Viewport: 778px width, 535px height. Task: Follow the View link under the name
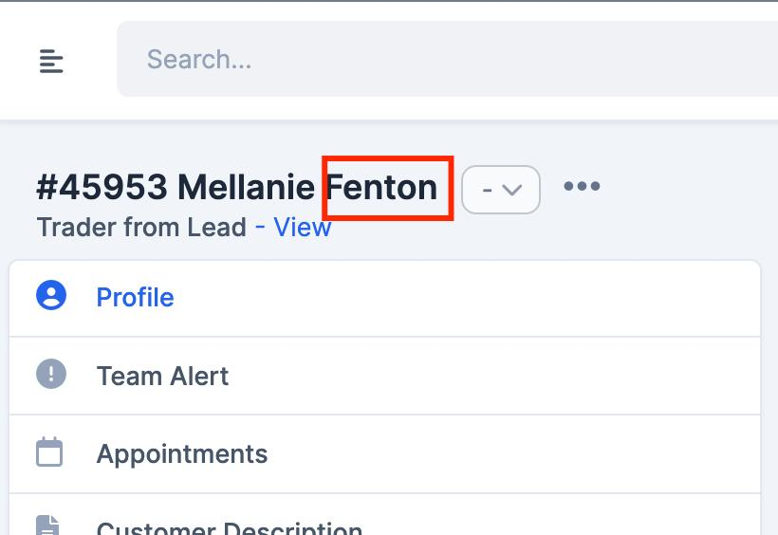tap(303, 228)
